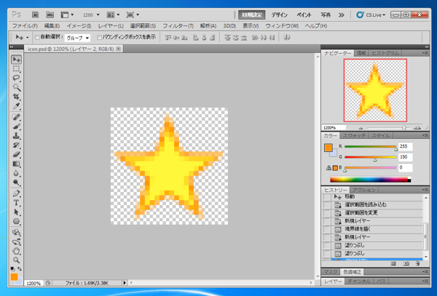Select the Move tool in the toolbox
The image size is (437, 296).
click(x=16, y=60)
